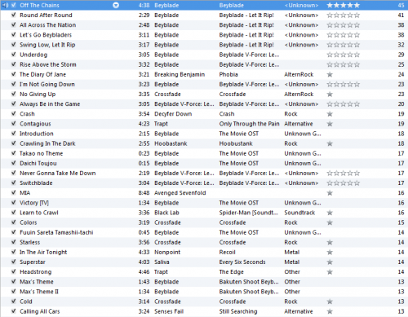This screenshot has height=317, width=408.
Task: Uncheck the Round After Round checkbox
Action: (x=13, y=15)
